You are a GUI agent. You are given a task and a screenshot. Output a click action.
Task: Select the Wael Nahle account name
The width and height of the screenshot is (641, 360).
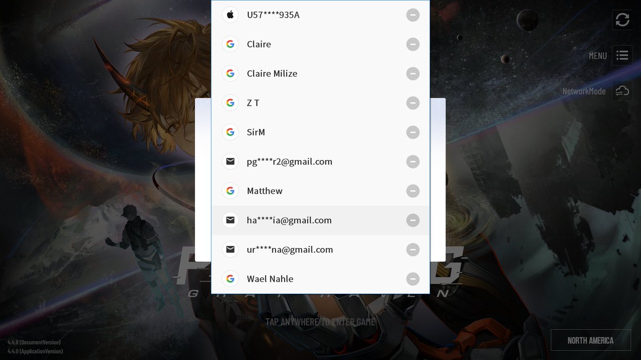pyautogui.click(x=270, y=279)
